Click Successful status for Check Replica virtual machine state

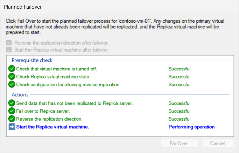click(179, 77)
